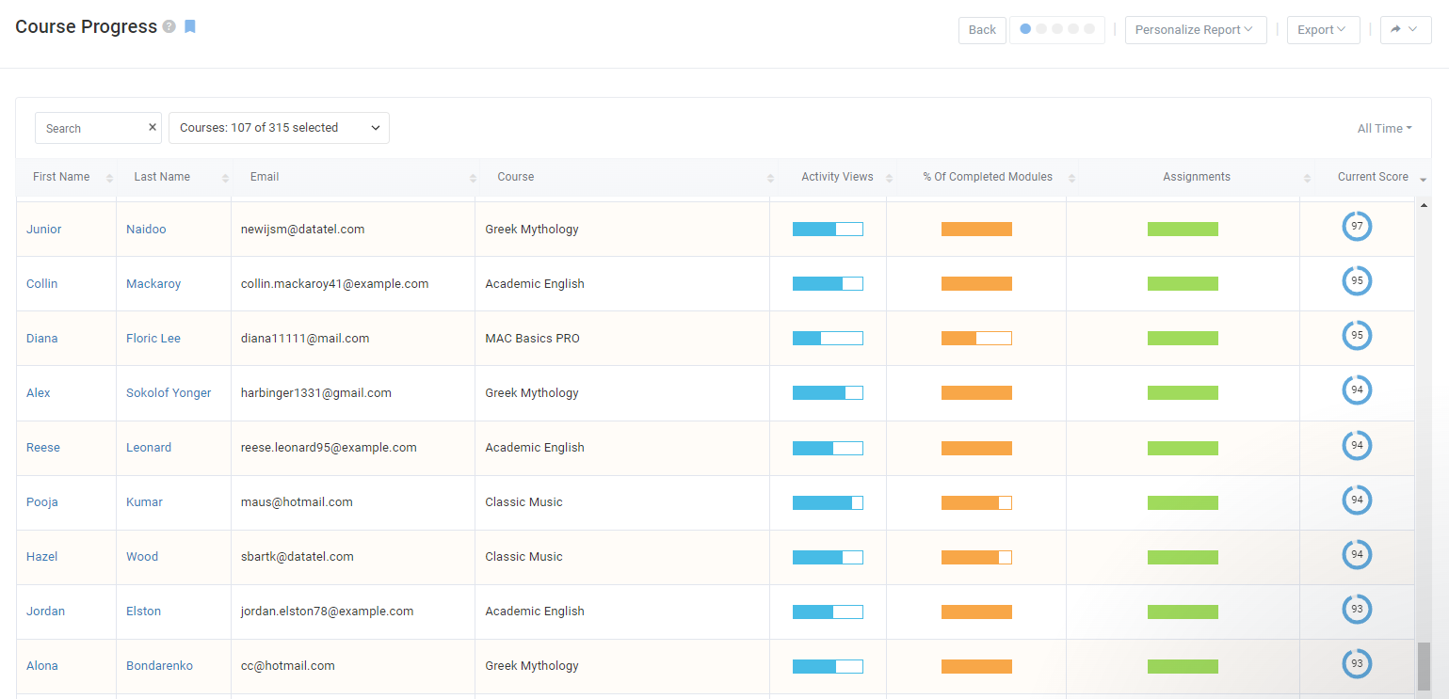Click the First Name column sort icon

point(109,178)
